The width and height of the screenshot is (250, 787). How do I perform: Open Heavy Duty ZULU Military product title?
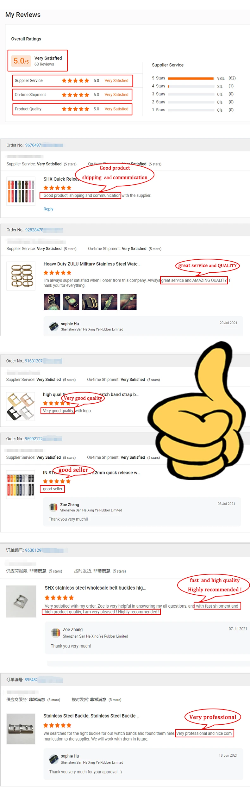pyautogui.click(x=92, y=264)
